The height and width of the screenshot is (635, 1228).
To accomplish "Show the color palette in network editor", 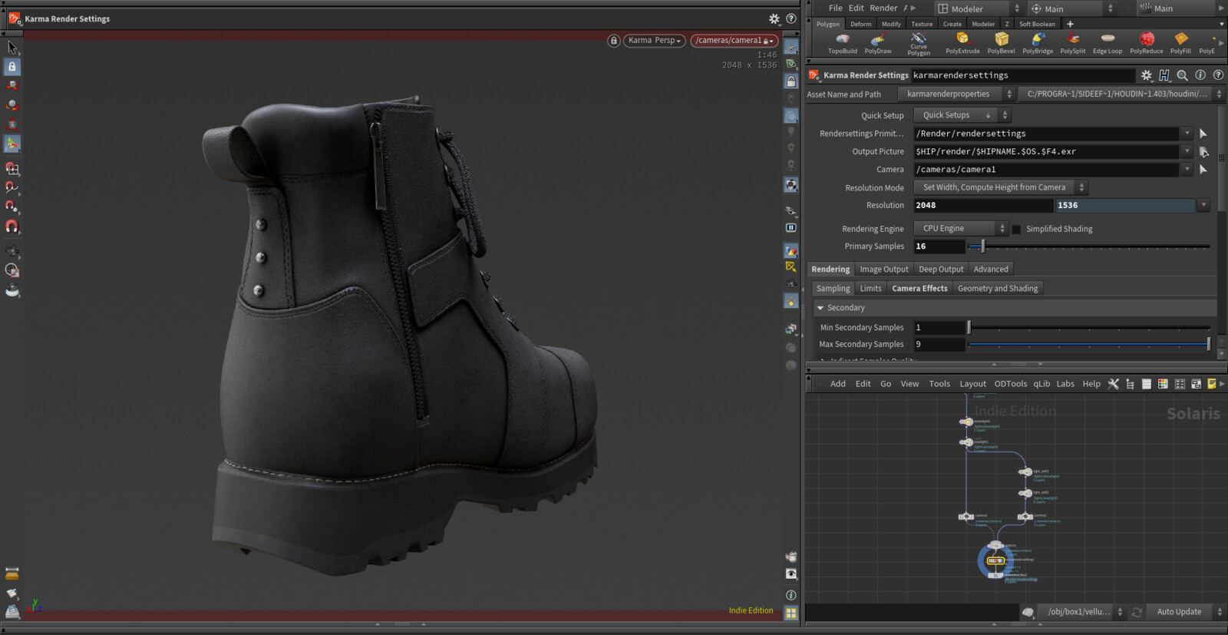I will pos(1163,384).
